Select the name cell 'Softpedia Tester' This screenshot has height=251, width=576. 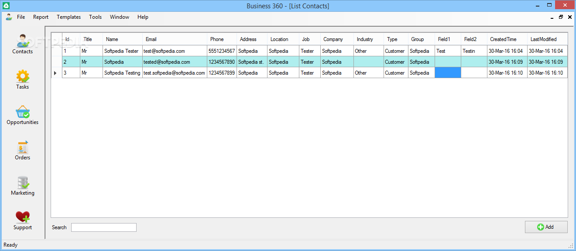[x=123, y=51]
